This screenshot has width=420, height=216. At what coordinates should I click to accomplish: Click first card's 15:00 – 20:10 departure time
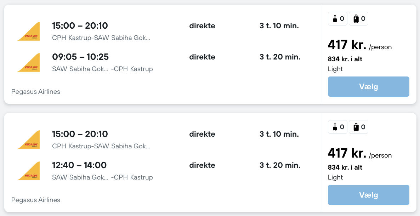pyautogui.click(x=80, y=26)
